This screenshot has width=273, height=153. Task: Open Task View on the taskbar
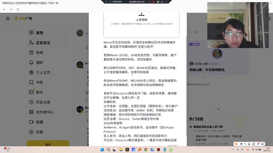click(x=114, y=150)
